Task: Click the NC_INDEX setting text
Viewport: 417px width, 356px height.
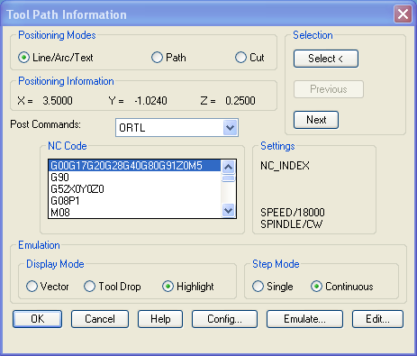Action: click(x=285, y=166)
